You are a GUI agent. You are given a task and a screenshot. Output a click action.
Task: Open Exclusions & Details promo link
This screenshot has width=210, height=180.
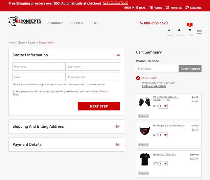tap(154, 86)
